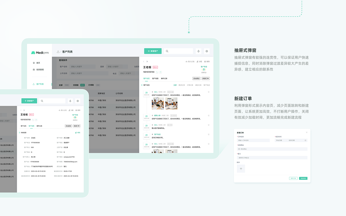Star the 蜡笔小新 activity entry
This screenshot has width=346, height=216.
209,115
